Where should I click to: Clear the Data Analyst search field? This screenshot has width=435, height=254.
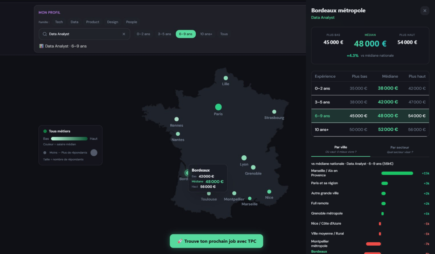(x=124, y=34)
